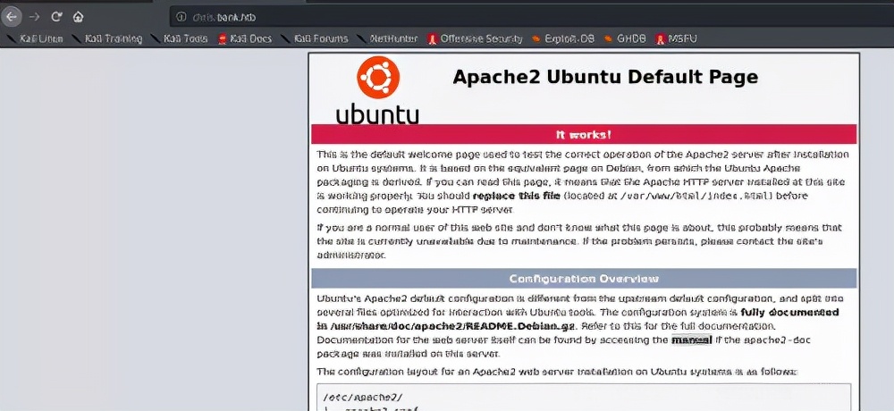Image resolution: width=894 pixels, height=411 pixels.
Task: Click the bold replace this file text
Action: click(517, 196)
